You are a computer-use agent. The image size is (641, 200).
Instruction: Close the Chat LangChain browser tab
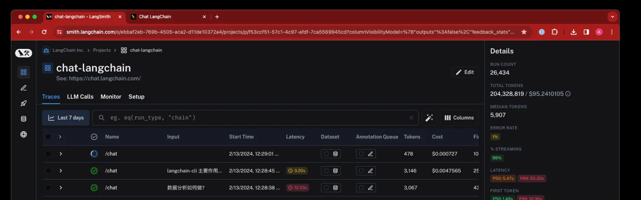click(x=204, y=17)
